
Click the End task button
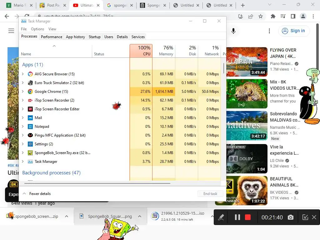[x=210, y=194]
